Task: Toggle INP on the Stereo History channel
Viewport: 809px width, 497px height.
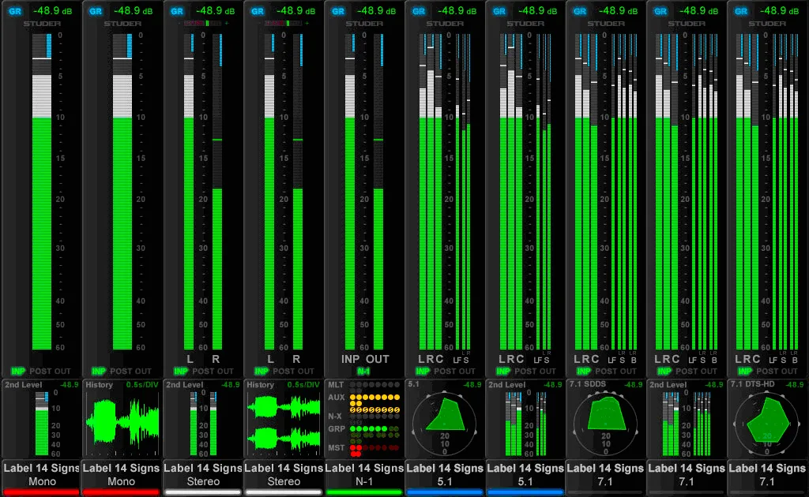Action: (x=262, y=371)
